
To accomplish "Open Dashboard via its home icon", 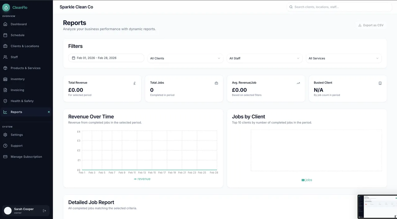I will tap(5, 24).
